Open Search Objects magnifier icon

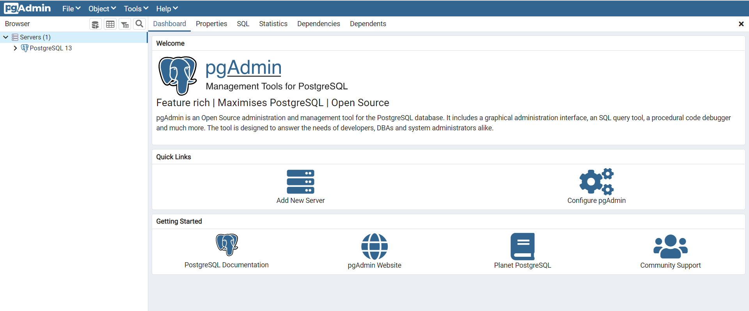[x=139, y=24]
